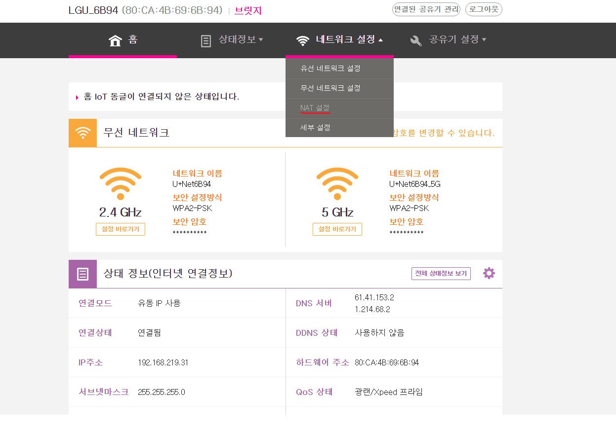Viewport: 616px width, 427px height.
Task: Click the Wi-Fi icon beside 네트워크 설정
Action: point(302,41)
